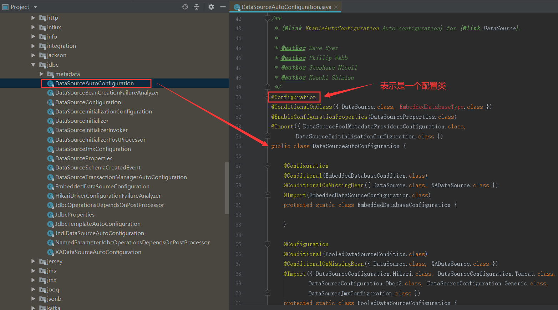
Task: Open XADataSourceAutoConfiguration from Project tree
Action: (x=98, y=252)
